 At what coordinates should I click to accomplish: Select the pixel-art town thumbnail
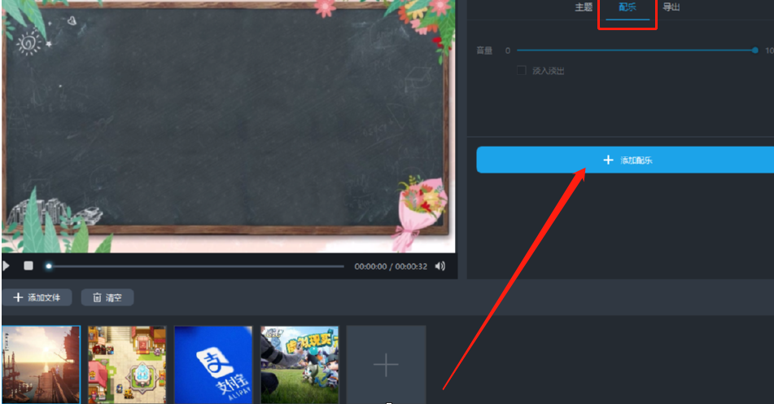127,364
